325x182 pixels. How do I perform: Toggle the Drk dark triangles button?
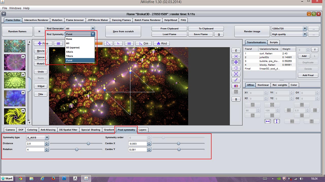(143, 43)
